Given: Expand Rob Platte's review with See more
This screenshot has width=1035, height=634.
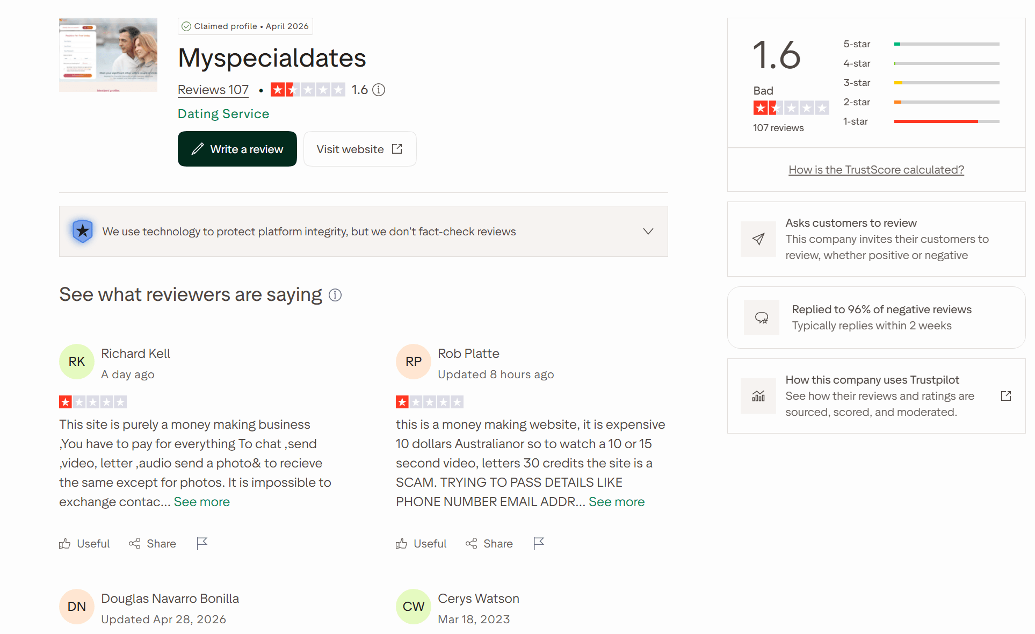Looking at the screenshot, I should [617, 502].
